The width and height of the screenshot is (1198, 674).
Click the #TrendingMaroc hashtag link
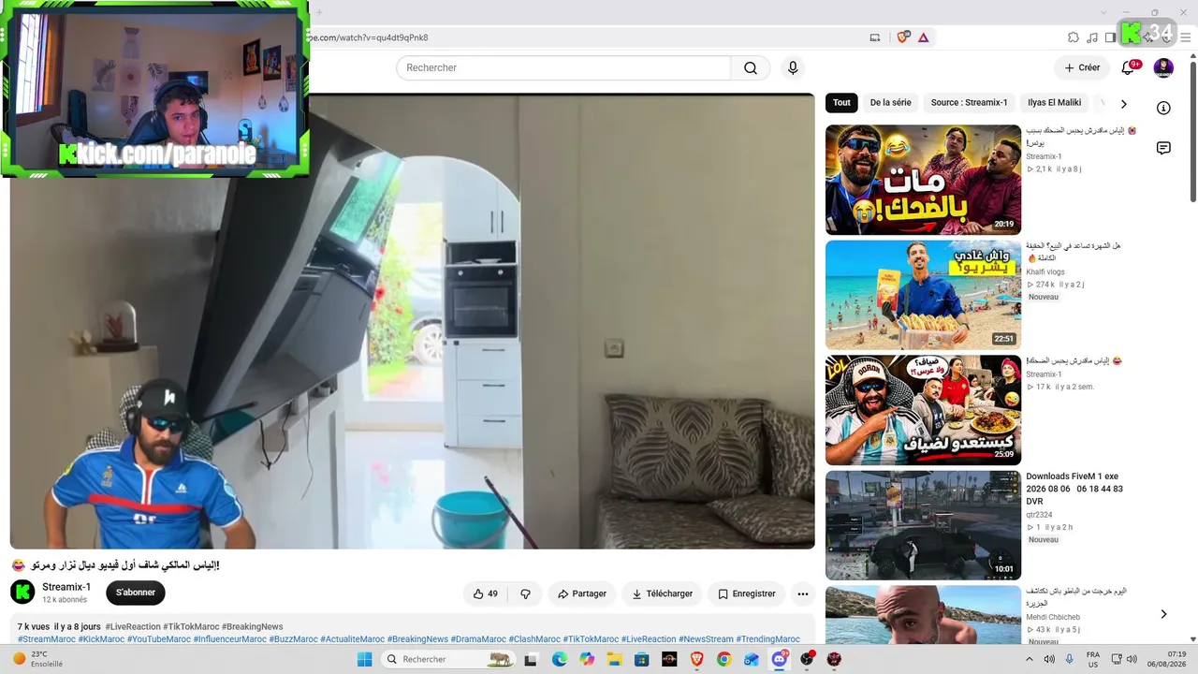[768, 639]
